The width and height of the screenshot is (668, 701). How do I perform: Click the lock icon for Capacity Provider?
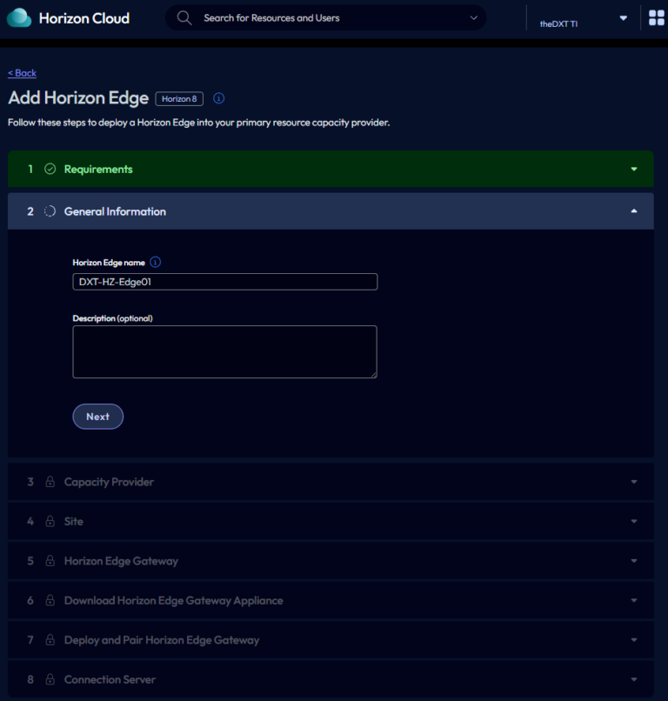[50, 482]
